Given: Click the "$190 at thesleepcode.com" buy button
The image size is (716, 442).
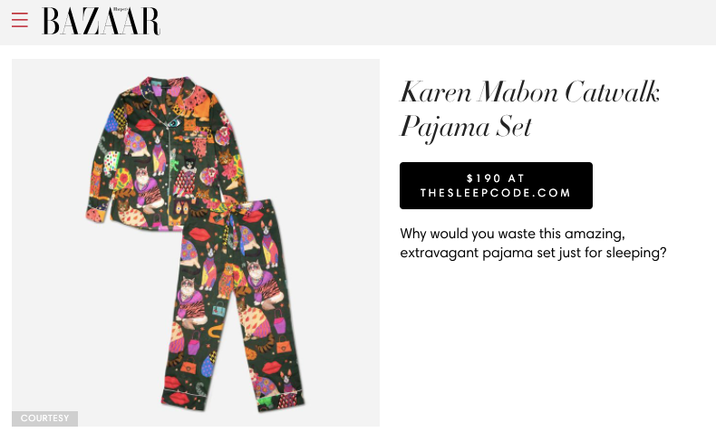Looking at the screenshot, I should pos(496,186).
